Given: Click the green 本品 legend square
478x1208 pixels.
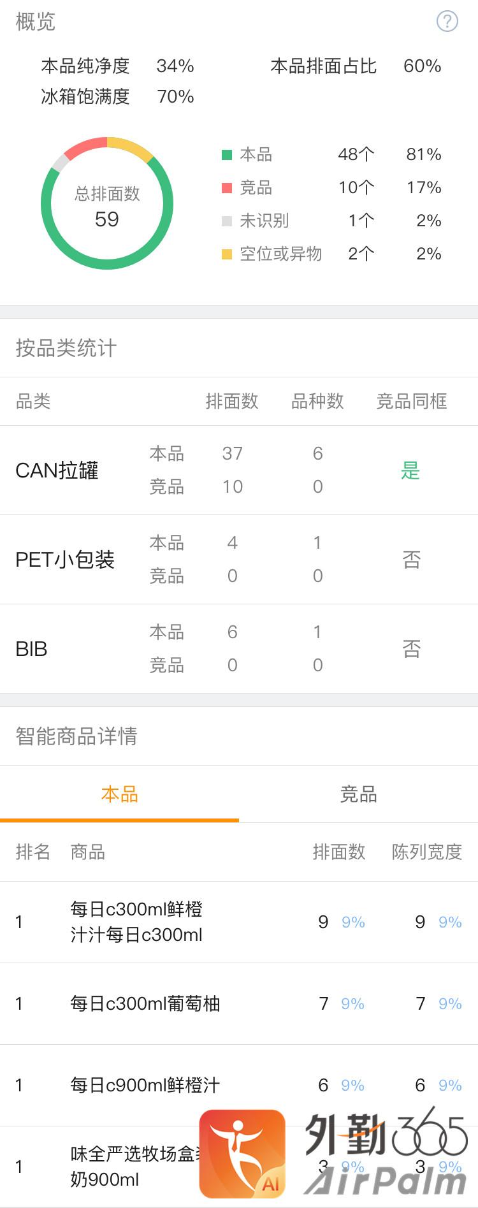Looking at the screenshot, I should click(x=227, y=155).
